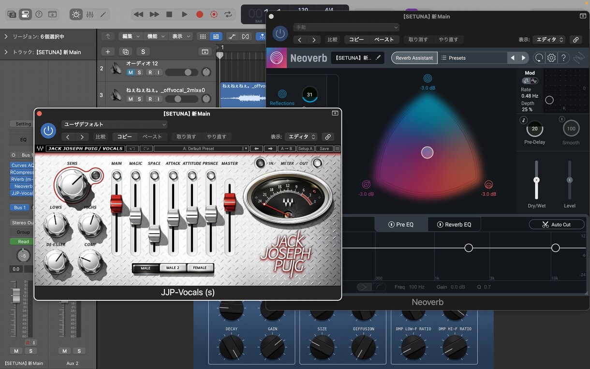Toggle the Reverb EQ power switch
Viewport: 590px width, 369px height.
440,224
